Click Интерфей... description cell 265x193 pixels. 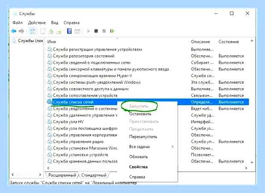click(202, 122)
